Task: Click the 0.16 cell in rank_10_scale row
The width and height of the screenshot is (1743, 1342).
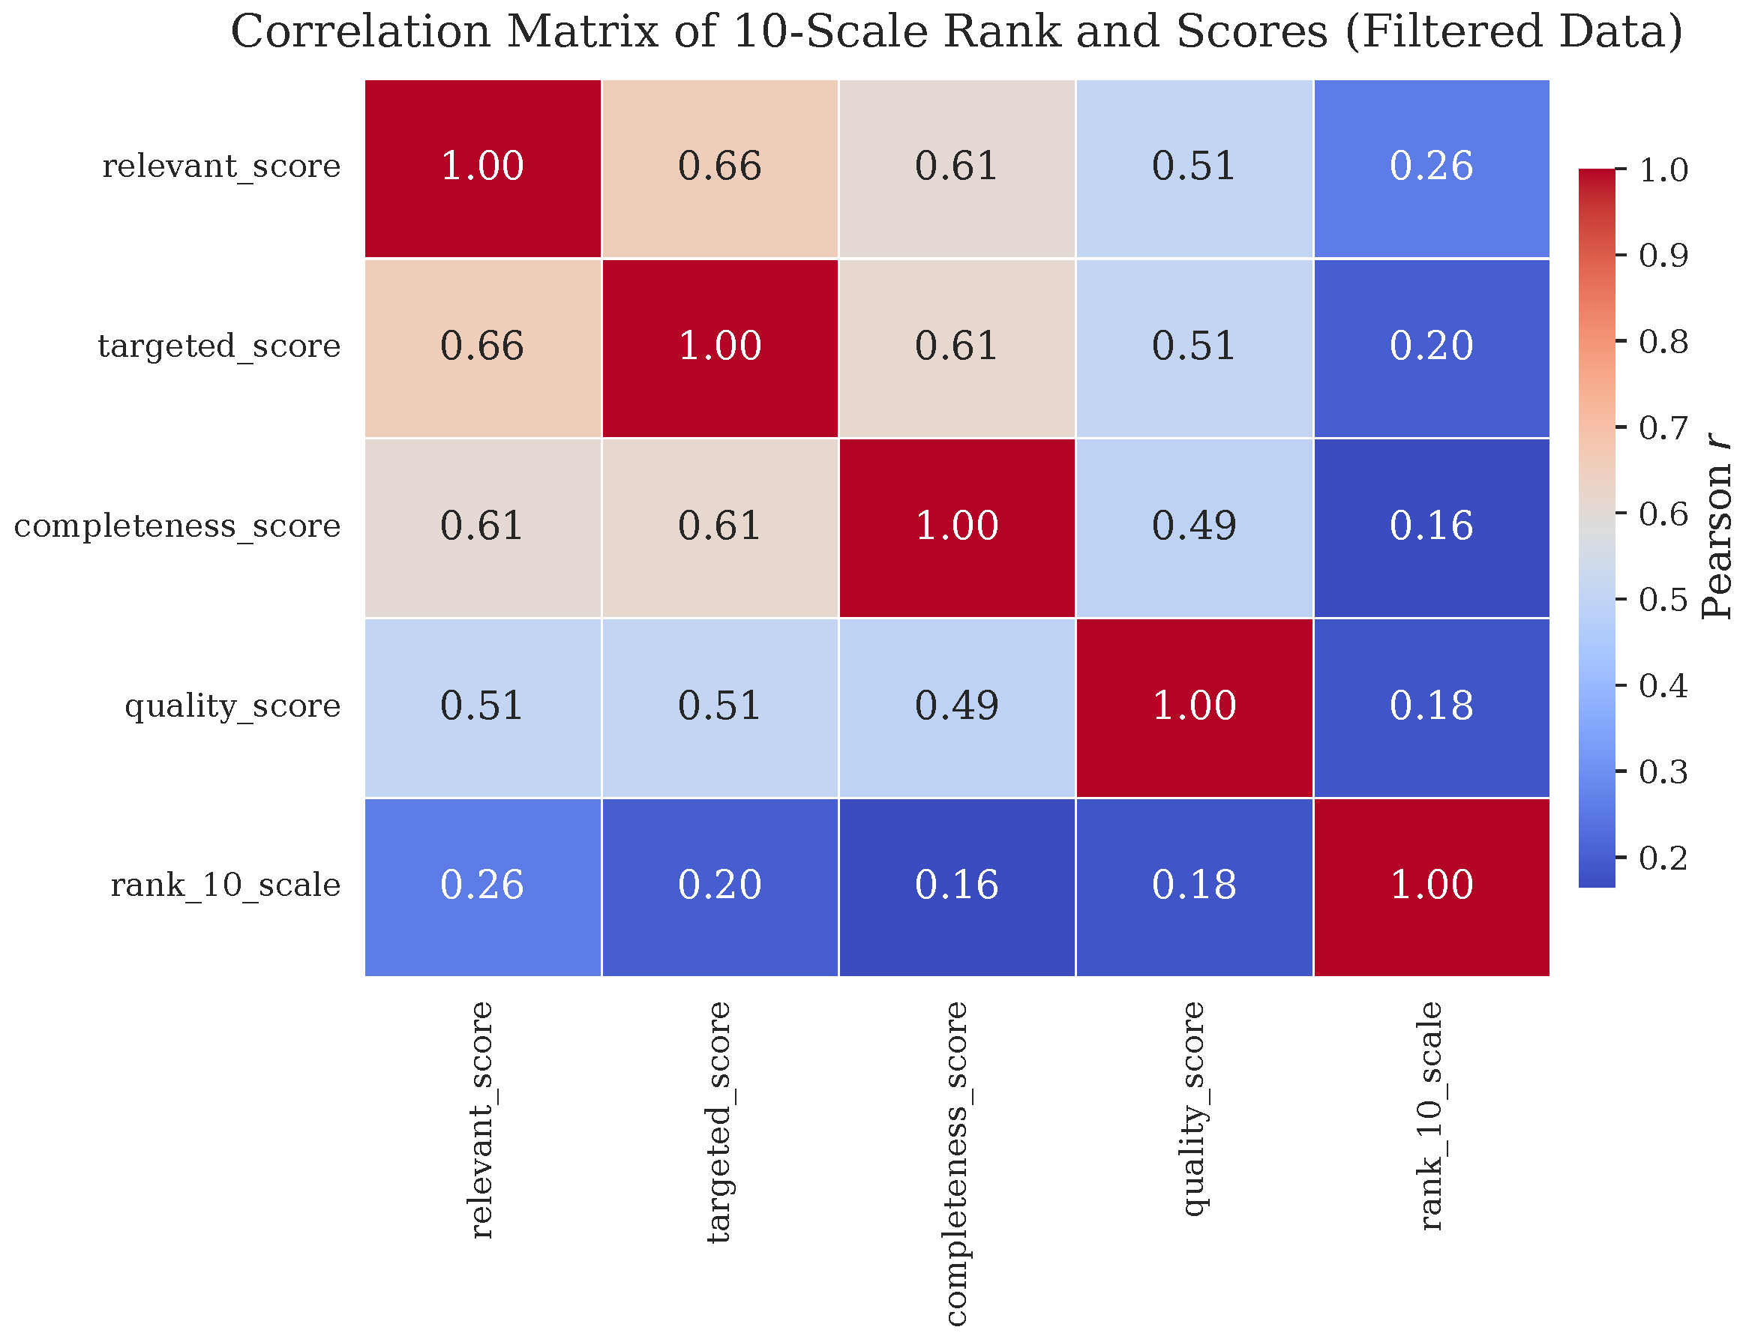Action: pyautogui.click(x=956, y=885)
